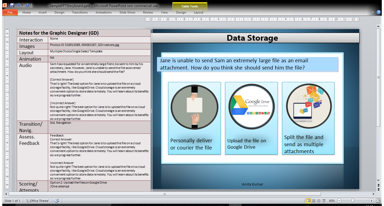Click the spell check icon in status bar
Image resolution: width=384 pixels, height=206 pixels.
pyautogui.click(x=57, y=201)
